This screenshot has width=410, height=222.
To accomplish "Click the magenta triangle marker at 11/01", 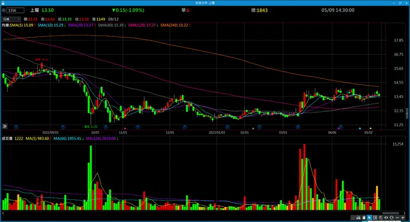I will [x=125, y=128].
